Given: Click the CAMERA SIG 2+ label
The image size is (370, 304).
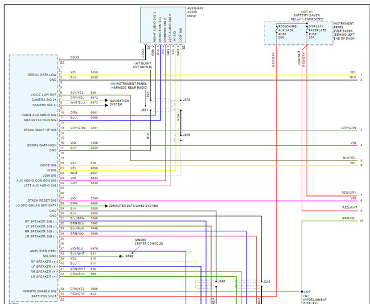Looking at the screenshot, I should [x=44, y=99].
